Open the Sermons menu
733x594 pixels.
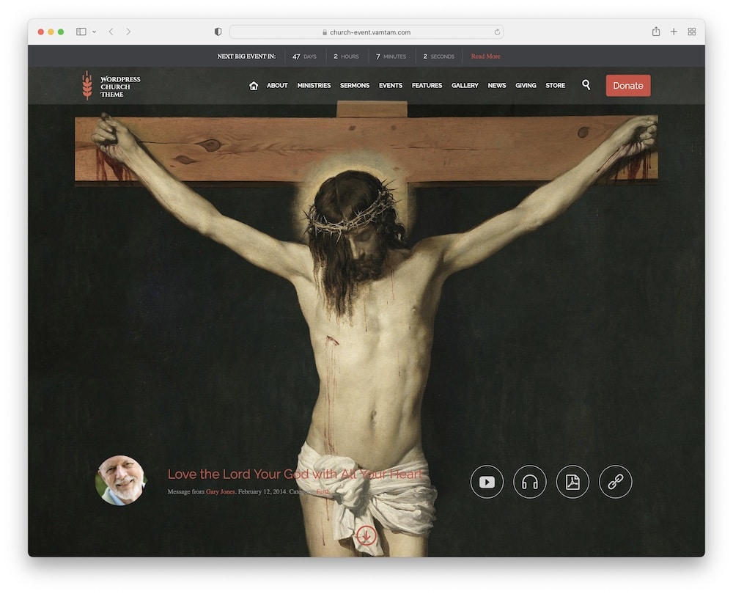point(355,86)
